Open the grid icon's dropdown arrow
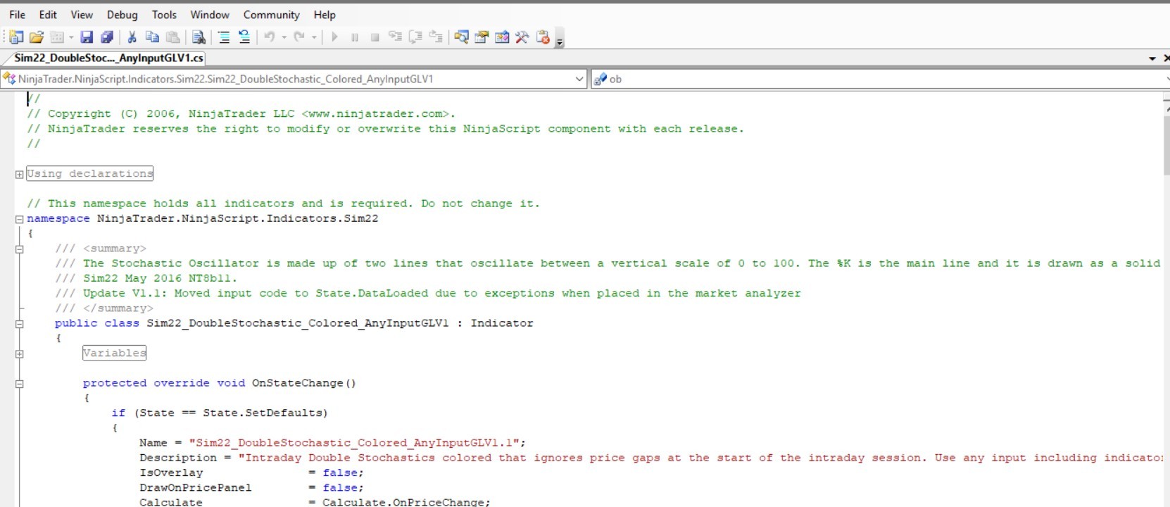 71,37
